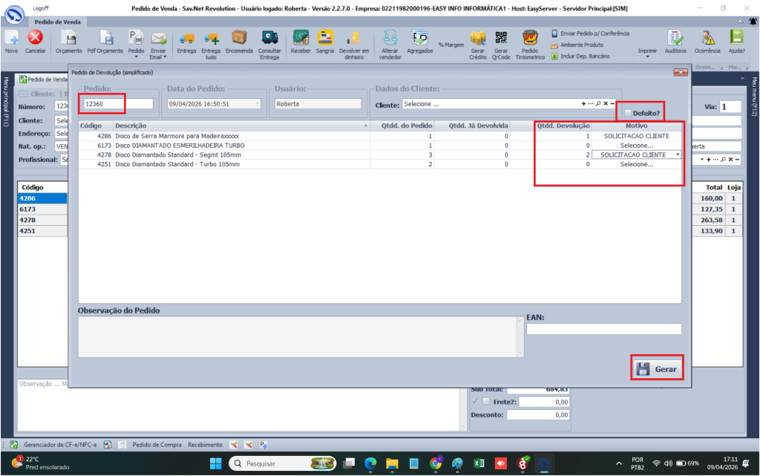Click the Novo icon in toolbar
This screenshot has height=476, width=760.
[x=12, y=38]
